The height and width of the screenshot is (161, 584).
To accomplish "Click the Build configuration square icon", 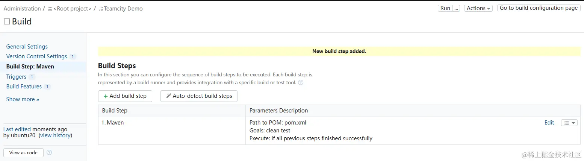I will coord(7,22).
